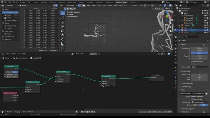The height and width of the screenshot is (118, 210).
Task: Collapse the leaves collection in outliner
Action: pos(180,13)
